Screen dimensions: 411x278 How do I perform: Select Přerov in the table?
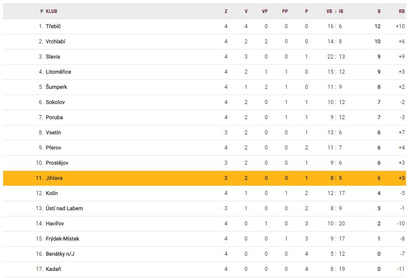coord(53,148)
